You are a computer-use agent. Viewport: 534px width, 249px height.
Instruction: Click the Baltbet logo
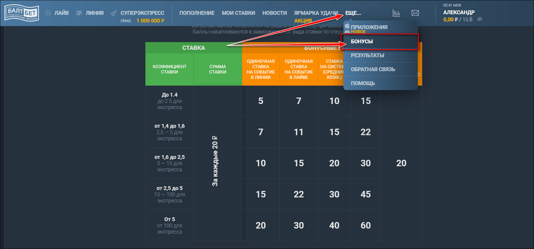[x=22, y=13]
